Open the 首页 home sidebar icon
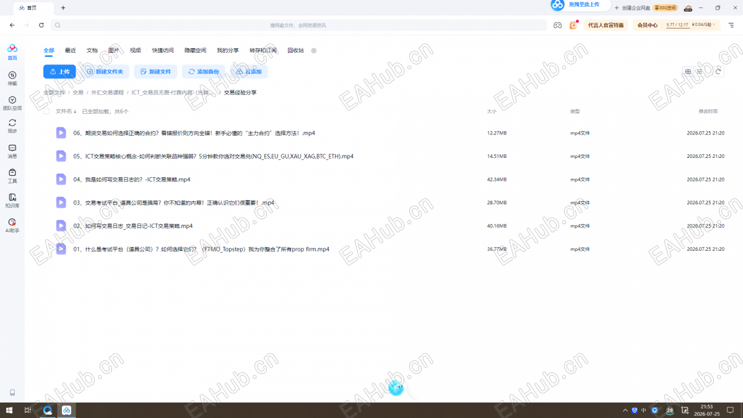Image resolution: width=743 pixels, height=418 pixels. tap(12, 52)
